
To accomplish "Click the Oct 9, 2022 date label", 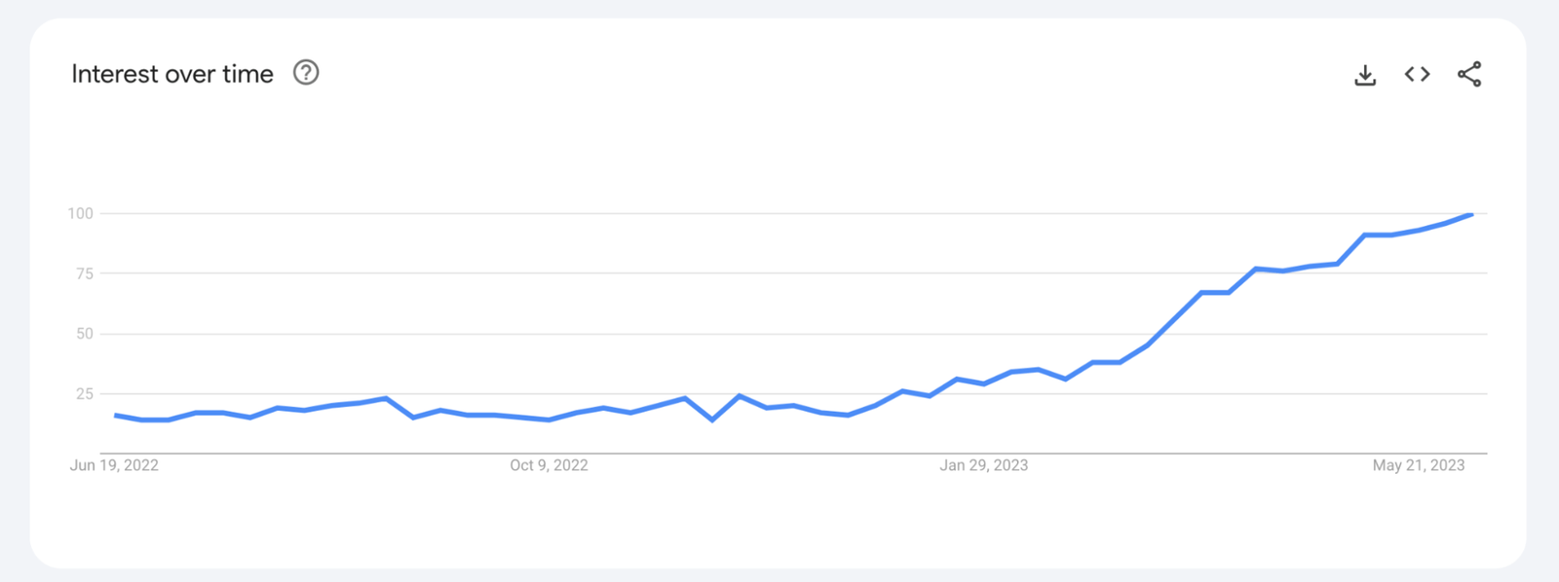I will pyautogui.click(x=549, y=465).
